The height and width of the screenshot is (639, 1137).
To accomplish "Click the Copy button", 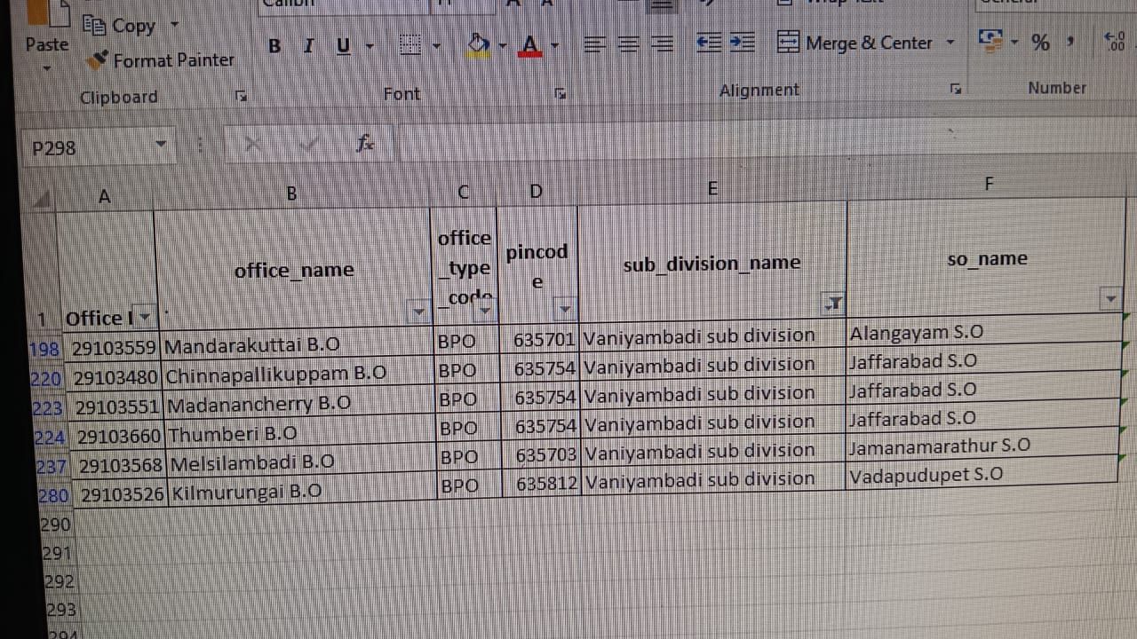I will [121, 26].
